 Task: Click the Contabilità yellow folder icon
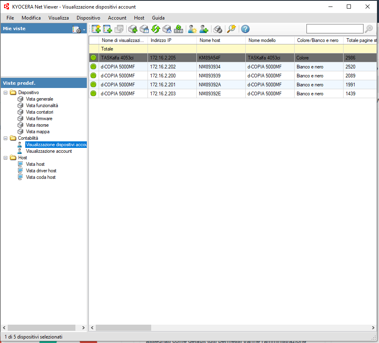[13, 138]
